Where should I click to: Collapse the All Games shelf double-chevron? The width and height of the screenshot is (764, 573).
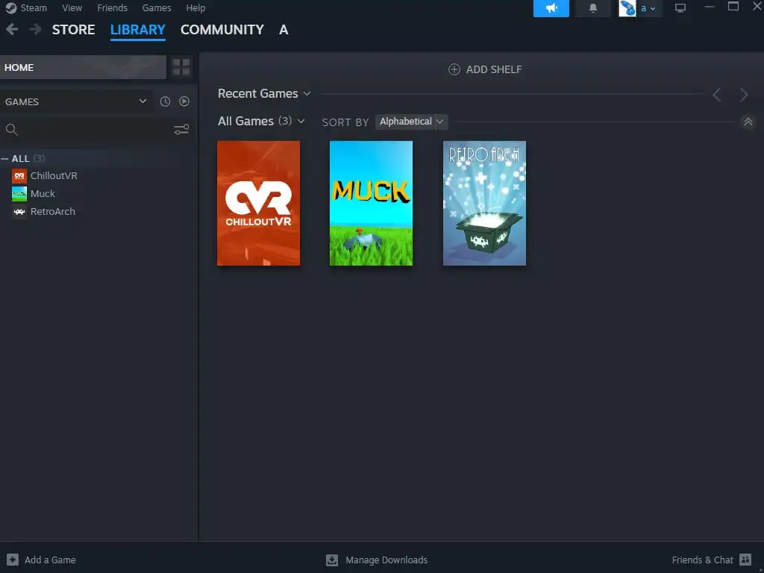point(748,122)
